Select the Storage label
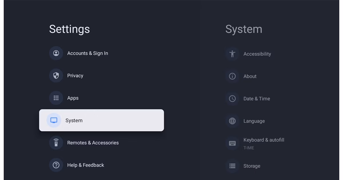This screenshot has height=180, width=343. [x=252, y=166]
